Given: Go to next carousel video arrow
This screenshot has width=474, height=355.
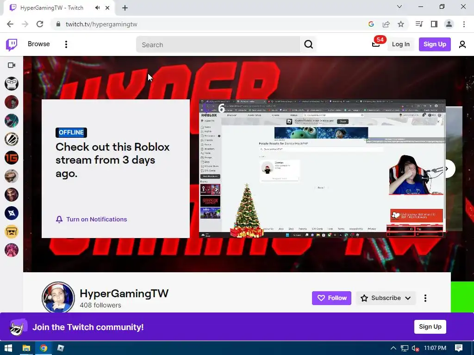Looking at the screenshot, I should coord(448,169).
